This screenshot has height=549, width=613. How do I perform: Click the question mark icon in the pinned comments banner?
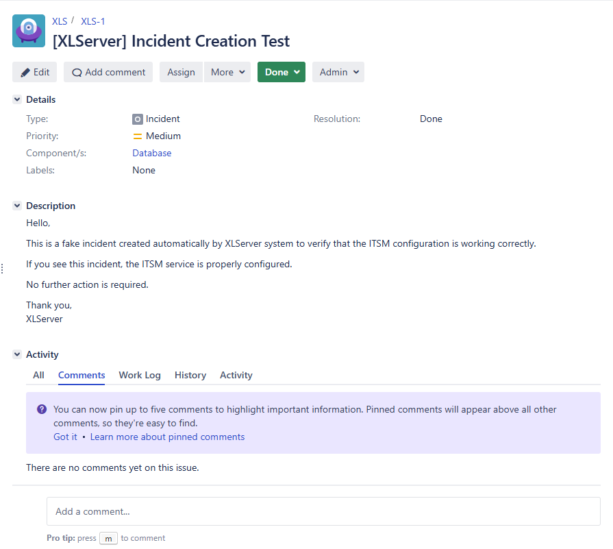click(41, 409)
